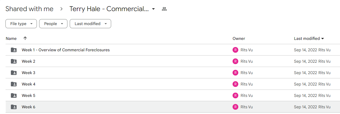The image size is (340, 114).
Task: Open the Week 1 shared folder icon
Action: tap(14, 50)
